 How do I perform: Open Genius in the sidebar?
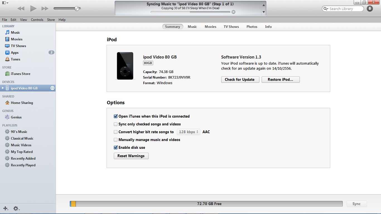tap(16, 117)
